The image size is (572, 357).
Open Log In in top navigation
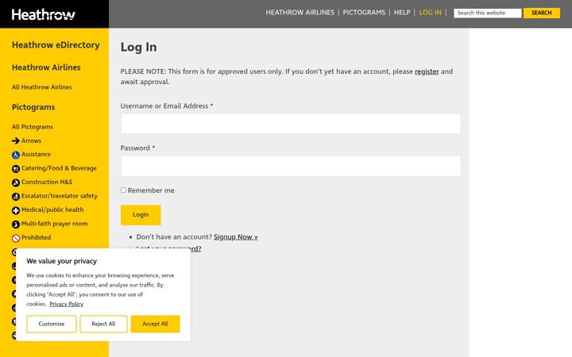pos(430,13)
